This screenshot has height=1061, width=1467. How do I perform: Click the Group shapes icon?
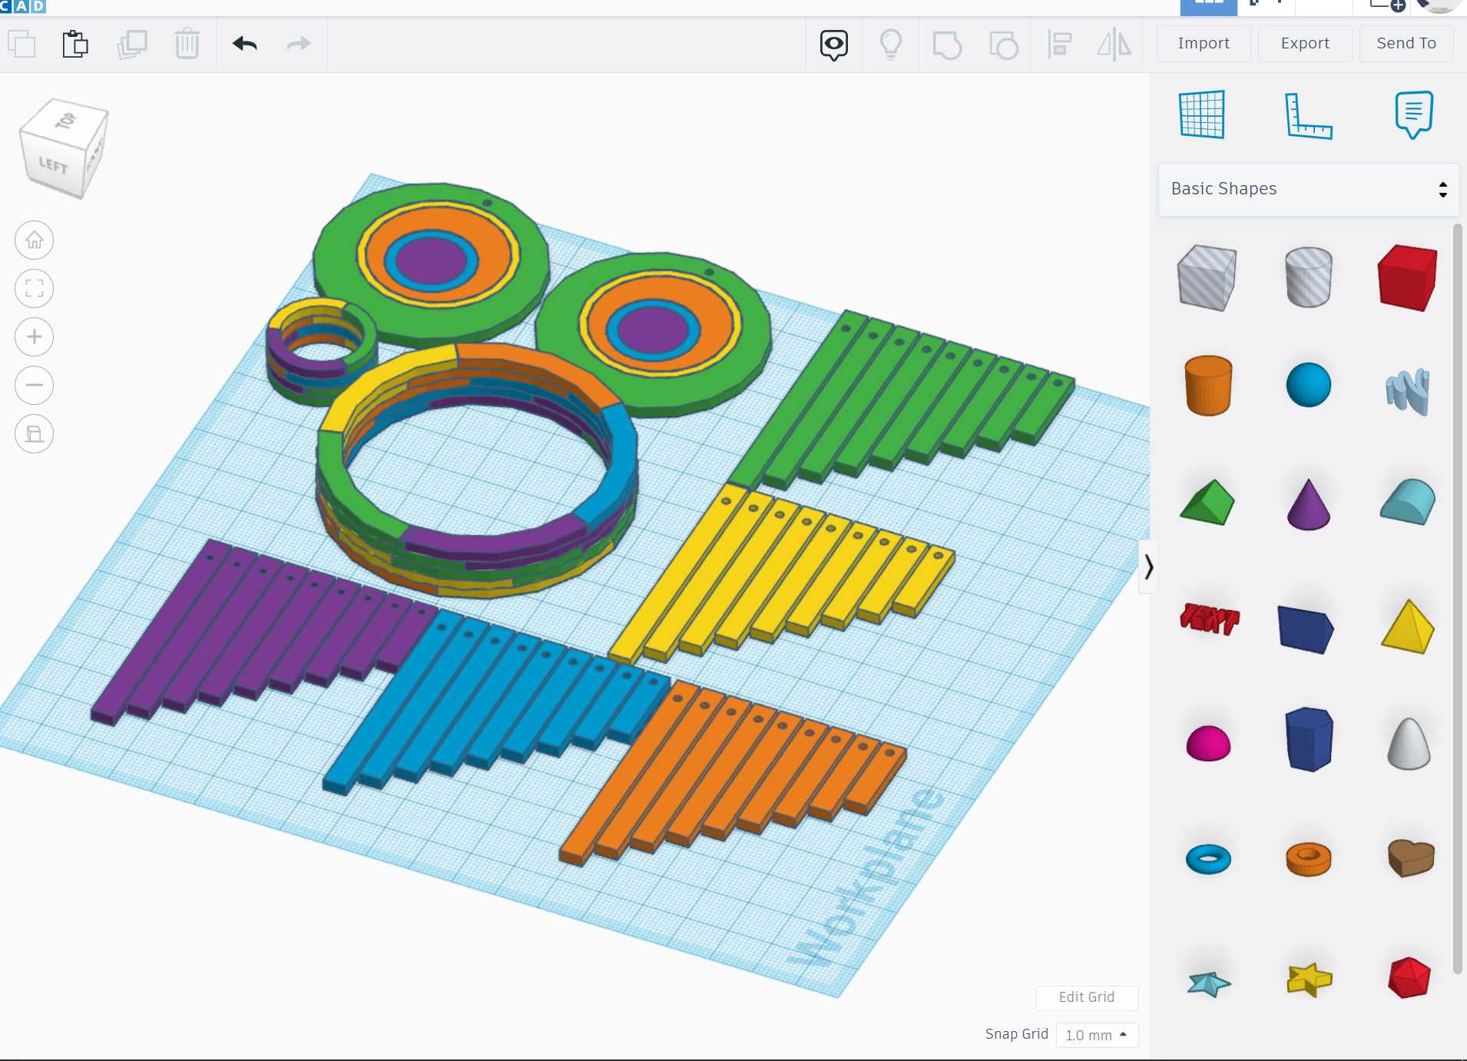pyautogui.click(x=947, y=45)
